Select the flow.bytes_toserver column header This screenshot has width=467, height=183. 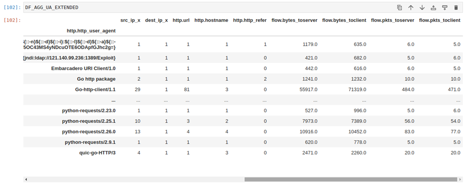pos(294,20)
